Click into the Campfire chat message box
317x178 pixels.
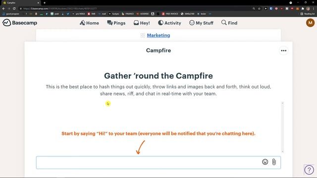click(158, 163)
